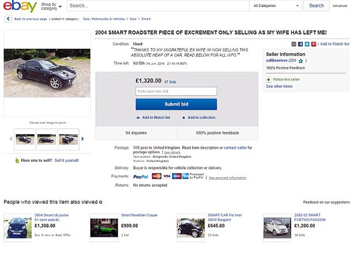
Task: Open the 47 bids link
Action: [x=171, y=82]
